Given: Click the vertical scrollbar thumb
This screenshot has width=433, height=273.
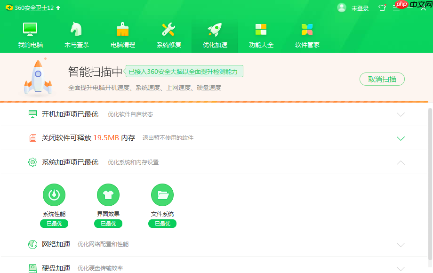Looking at the screenshot, I should (x=430, y=185).
